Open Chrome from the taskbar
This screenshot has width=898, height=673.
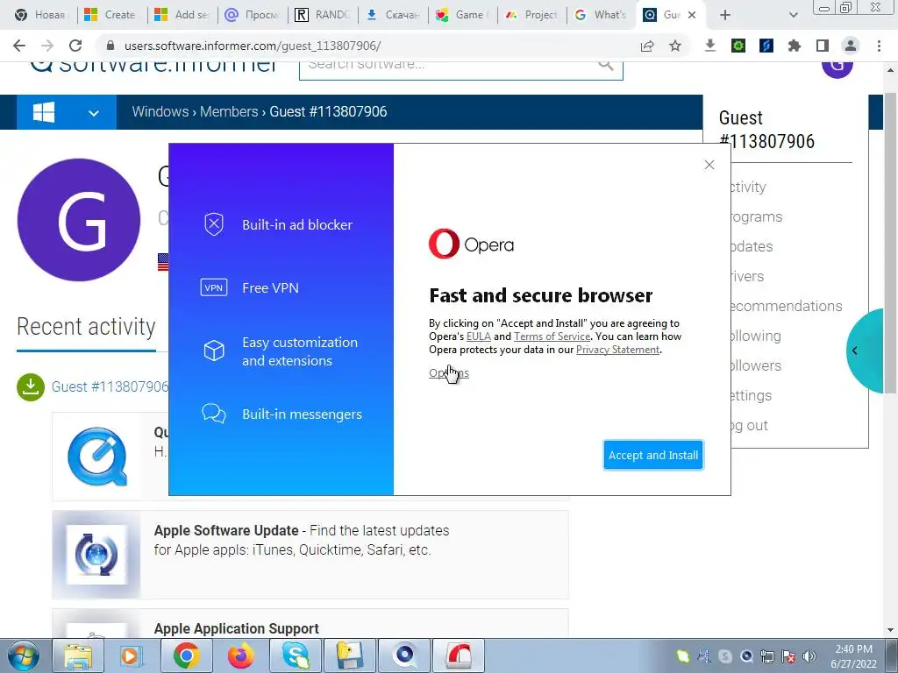186,655
